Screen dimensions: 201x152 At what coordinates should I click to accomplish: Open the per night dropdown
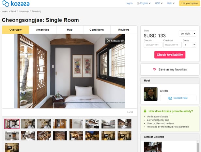point(187,34)
